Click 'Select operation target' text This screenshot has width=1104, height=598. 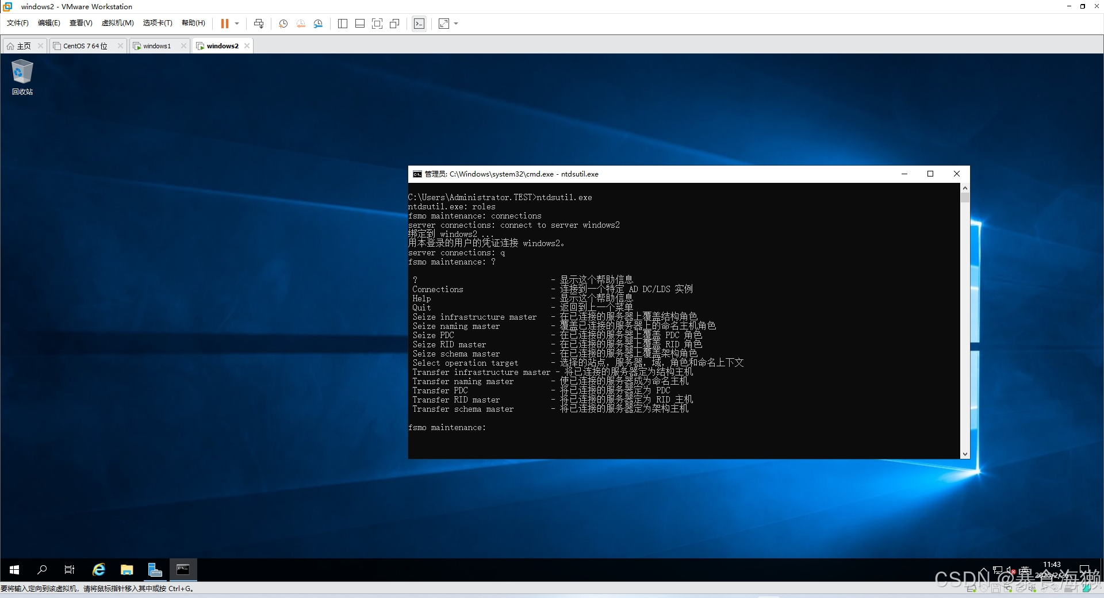click(465, 363)
